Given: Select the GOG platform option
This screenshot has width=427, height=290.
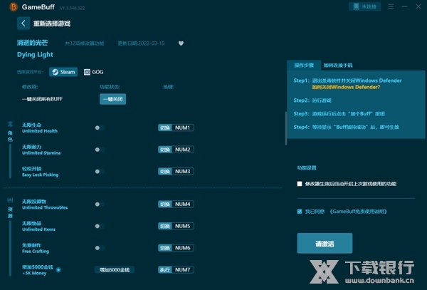Looking at the screenshot, I should (x=93, y=72).
